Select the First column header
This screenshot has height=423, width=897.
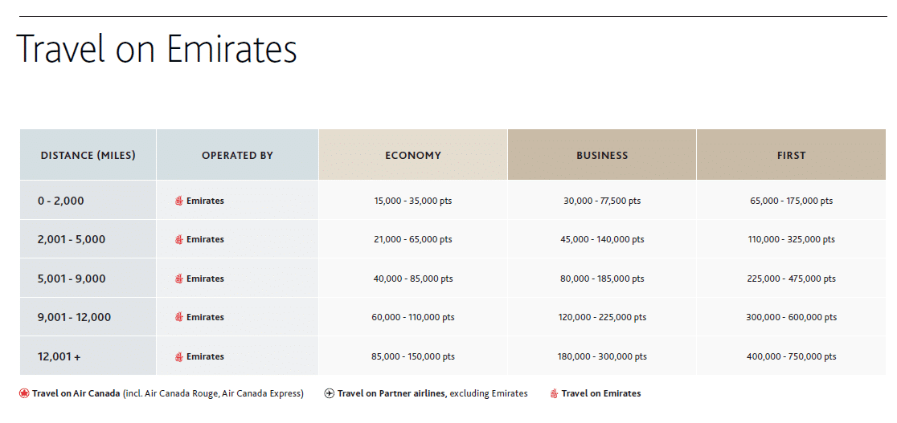[x=791, y=155]
